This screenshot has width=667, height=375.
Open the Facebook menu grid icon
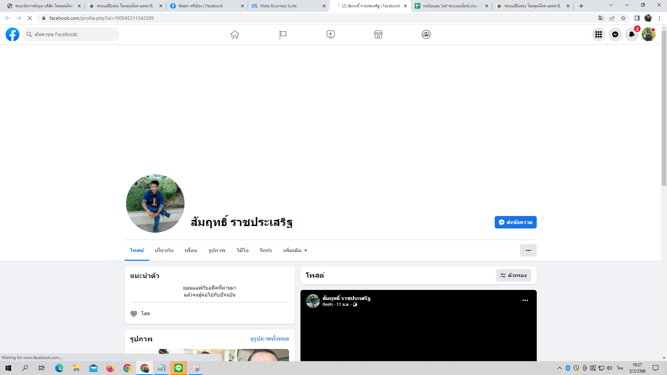click(x=598, y=34)
